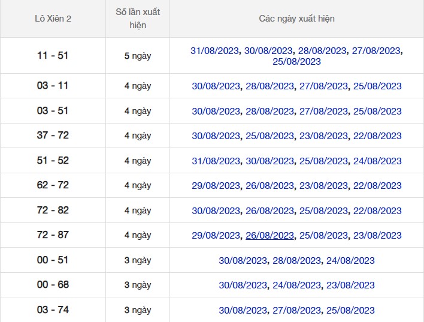Click 23/08/2023 date in row 00 - 68

tap(350, 285)
